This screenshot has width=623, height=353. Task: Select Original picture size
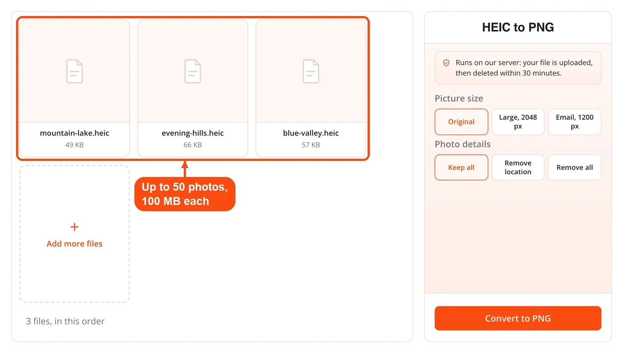[x=461, y=122]
